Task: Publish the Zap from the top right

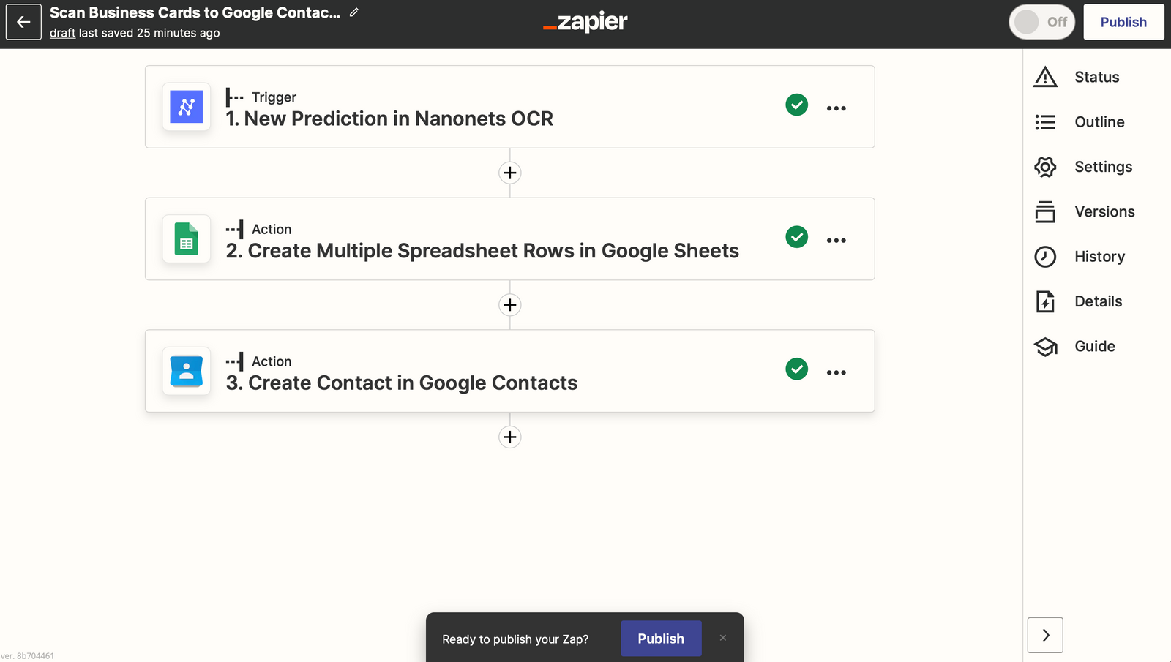Action: click(x=1123, y=22)
